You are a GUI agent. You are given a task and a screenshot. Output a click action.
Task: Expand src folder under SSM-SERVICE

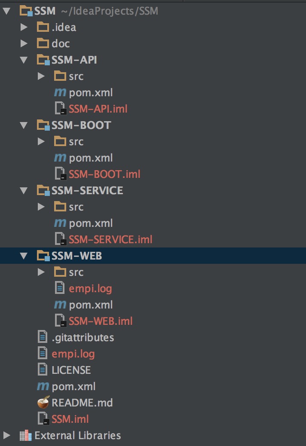click(41, 207)
